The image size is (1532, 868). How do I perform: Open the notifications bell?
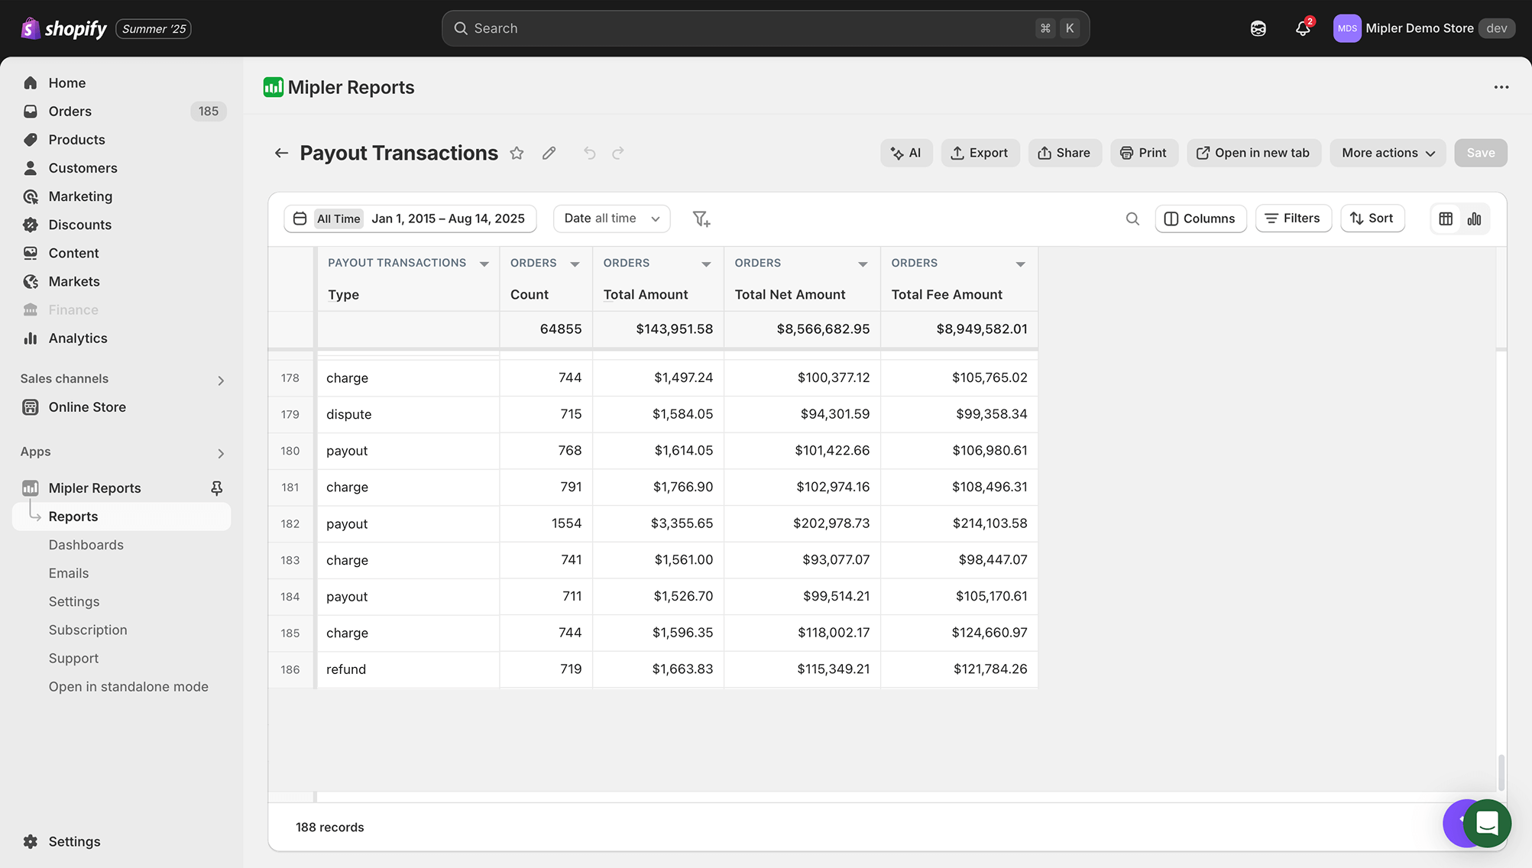[1303, 28]
